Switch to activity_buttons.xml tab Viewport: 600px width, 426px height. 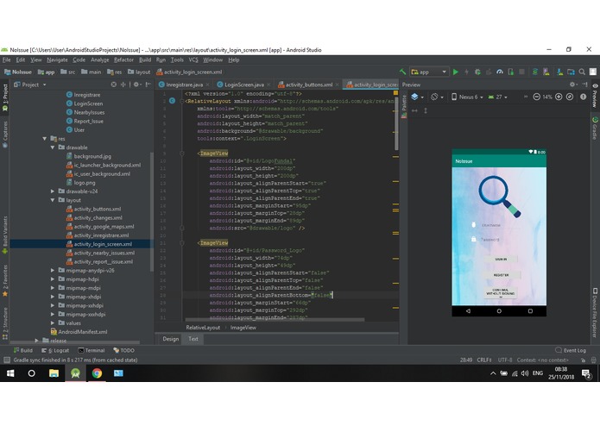(x=308, y=85)
